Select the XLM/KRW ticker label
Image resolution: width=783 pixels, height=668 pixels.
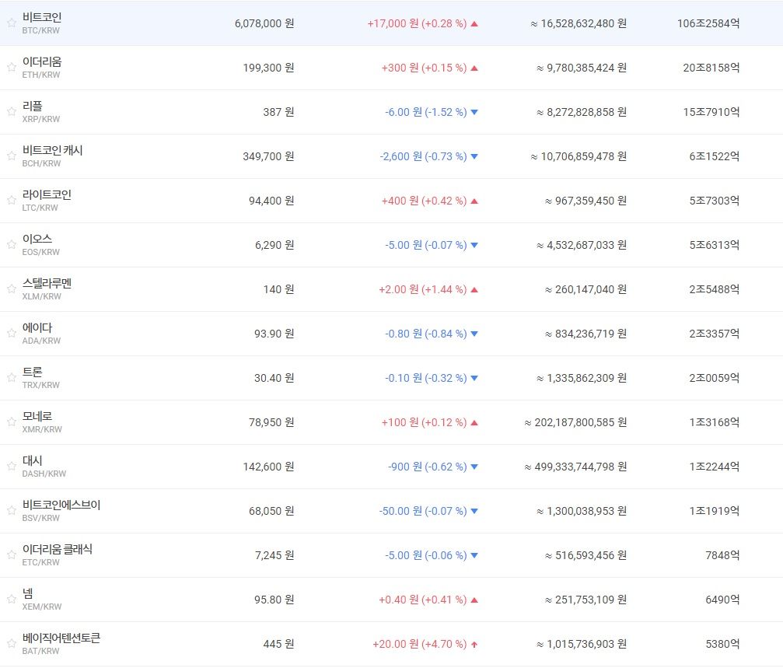(41, 296)
